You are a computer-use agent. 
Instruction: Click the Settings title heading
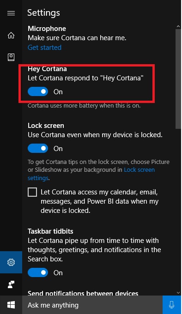[43, 13]
